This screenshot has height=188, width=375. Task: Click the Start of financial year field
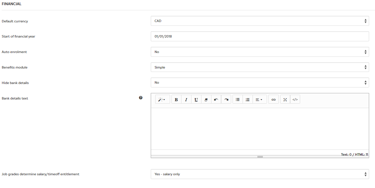260,36
